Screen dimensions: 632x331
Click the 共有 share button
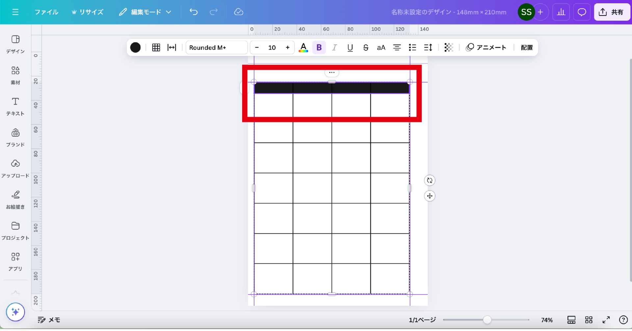click(x=612, y=12)
